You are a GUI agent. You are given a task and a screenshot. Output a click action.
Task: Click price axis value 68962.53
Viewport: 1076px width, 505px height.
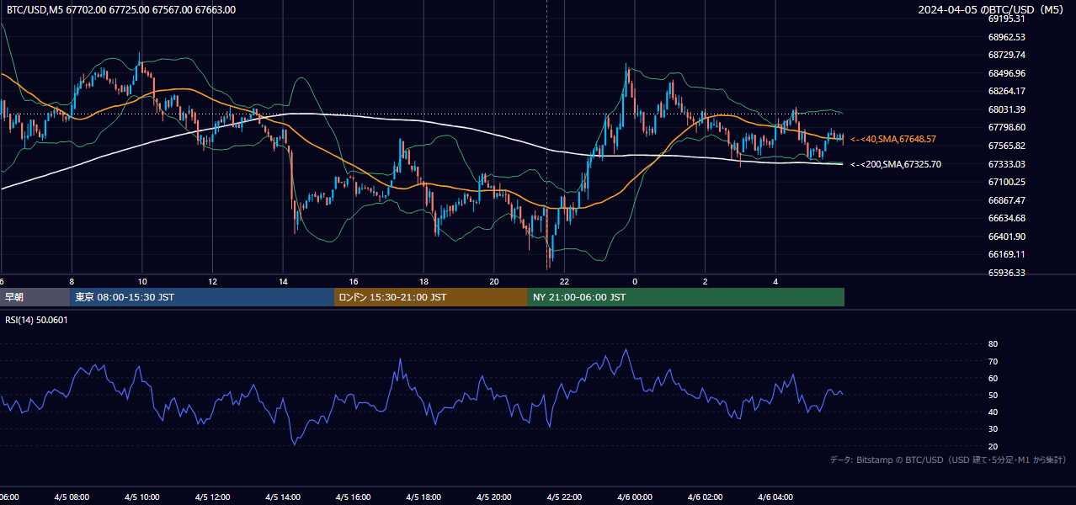tap(1006, 37)
